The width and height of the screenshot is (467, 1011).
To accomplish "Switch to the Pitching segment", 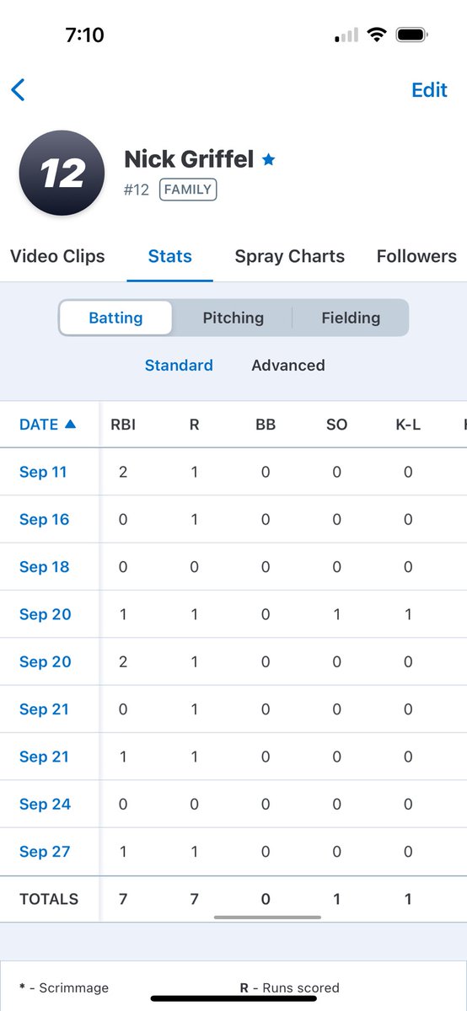I will pyautogui.click(x=233, y=318).
